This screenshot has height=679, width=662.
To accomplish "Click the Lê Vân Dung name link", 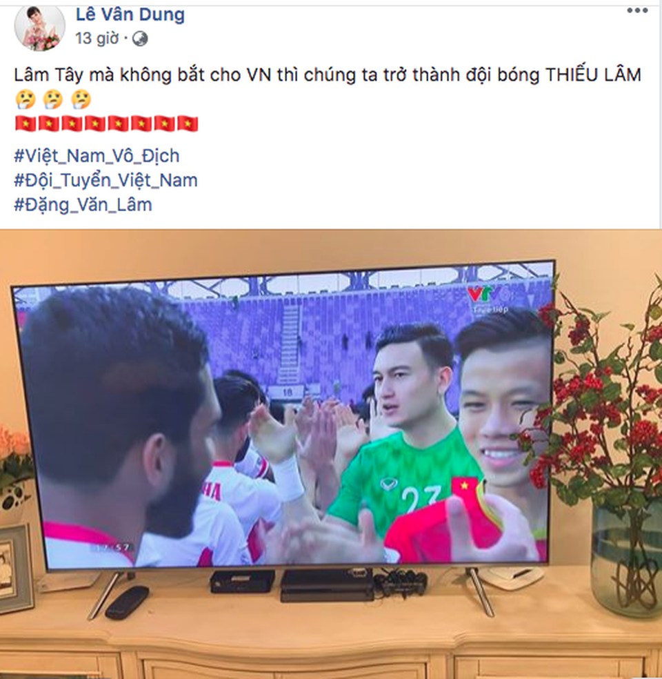I will coord(130,14).
